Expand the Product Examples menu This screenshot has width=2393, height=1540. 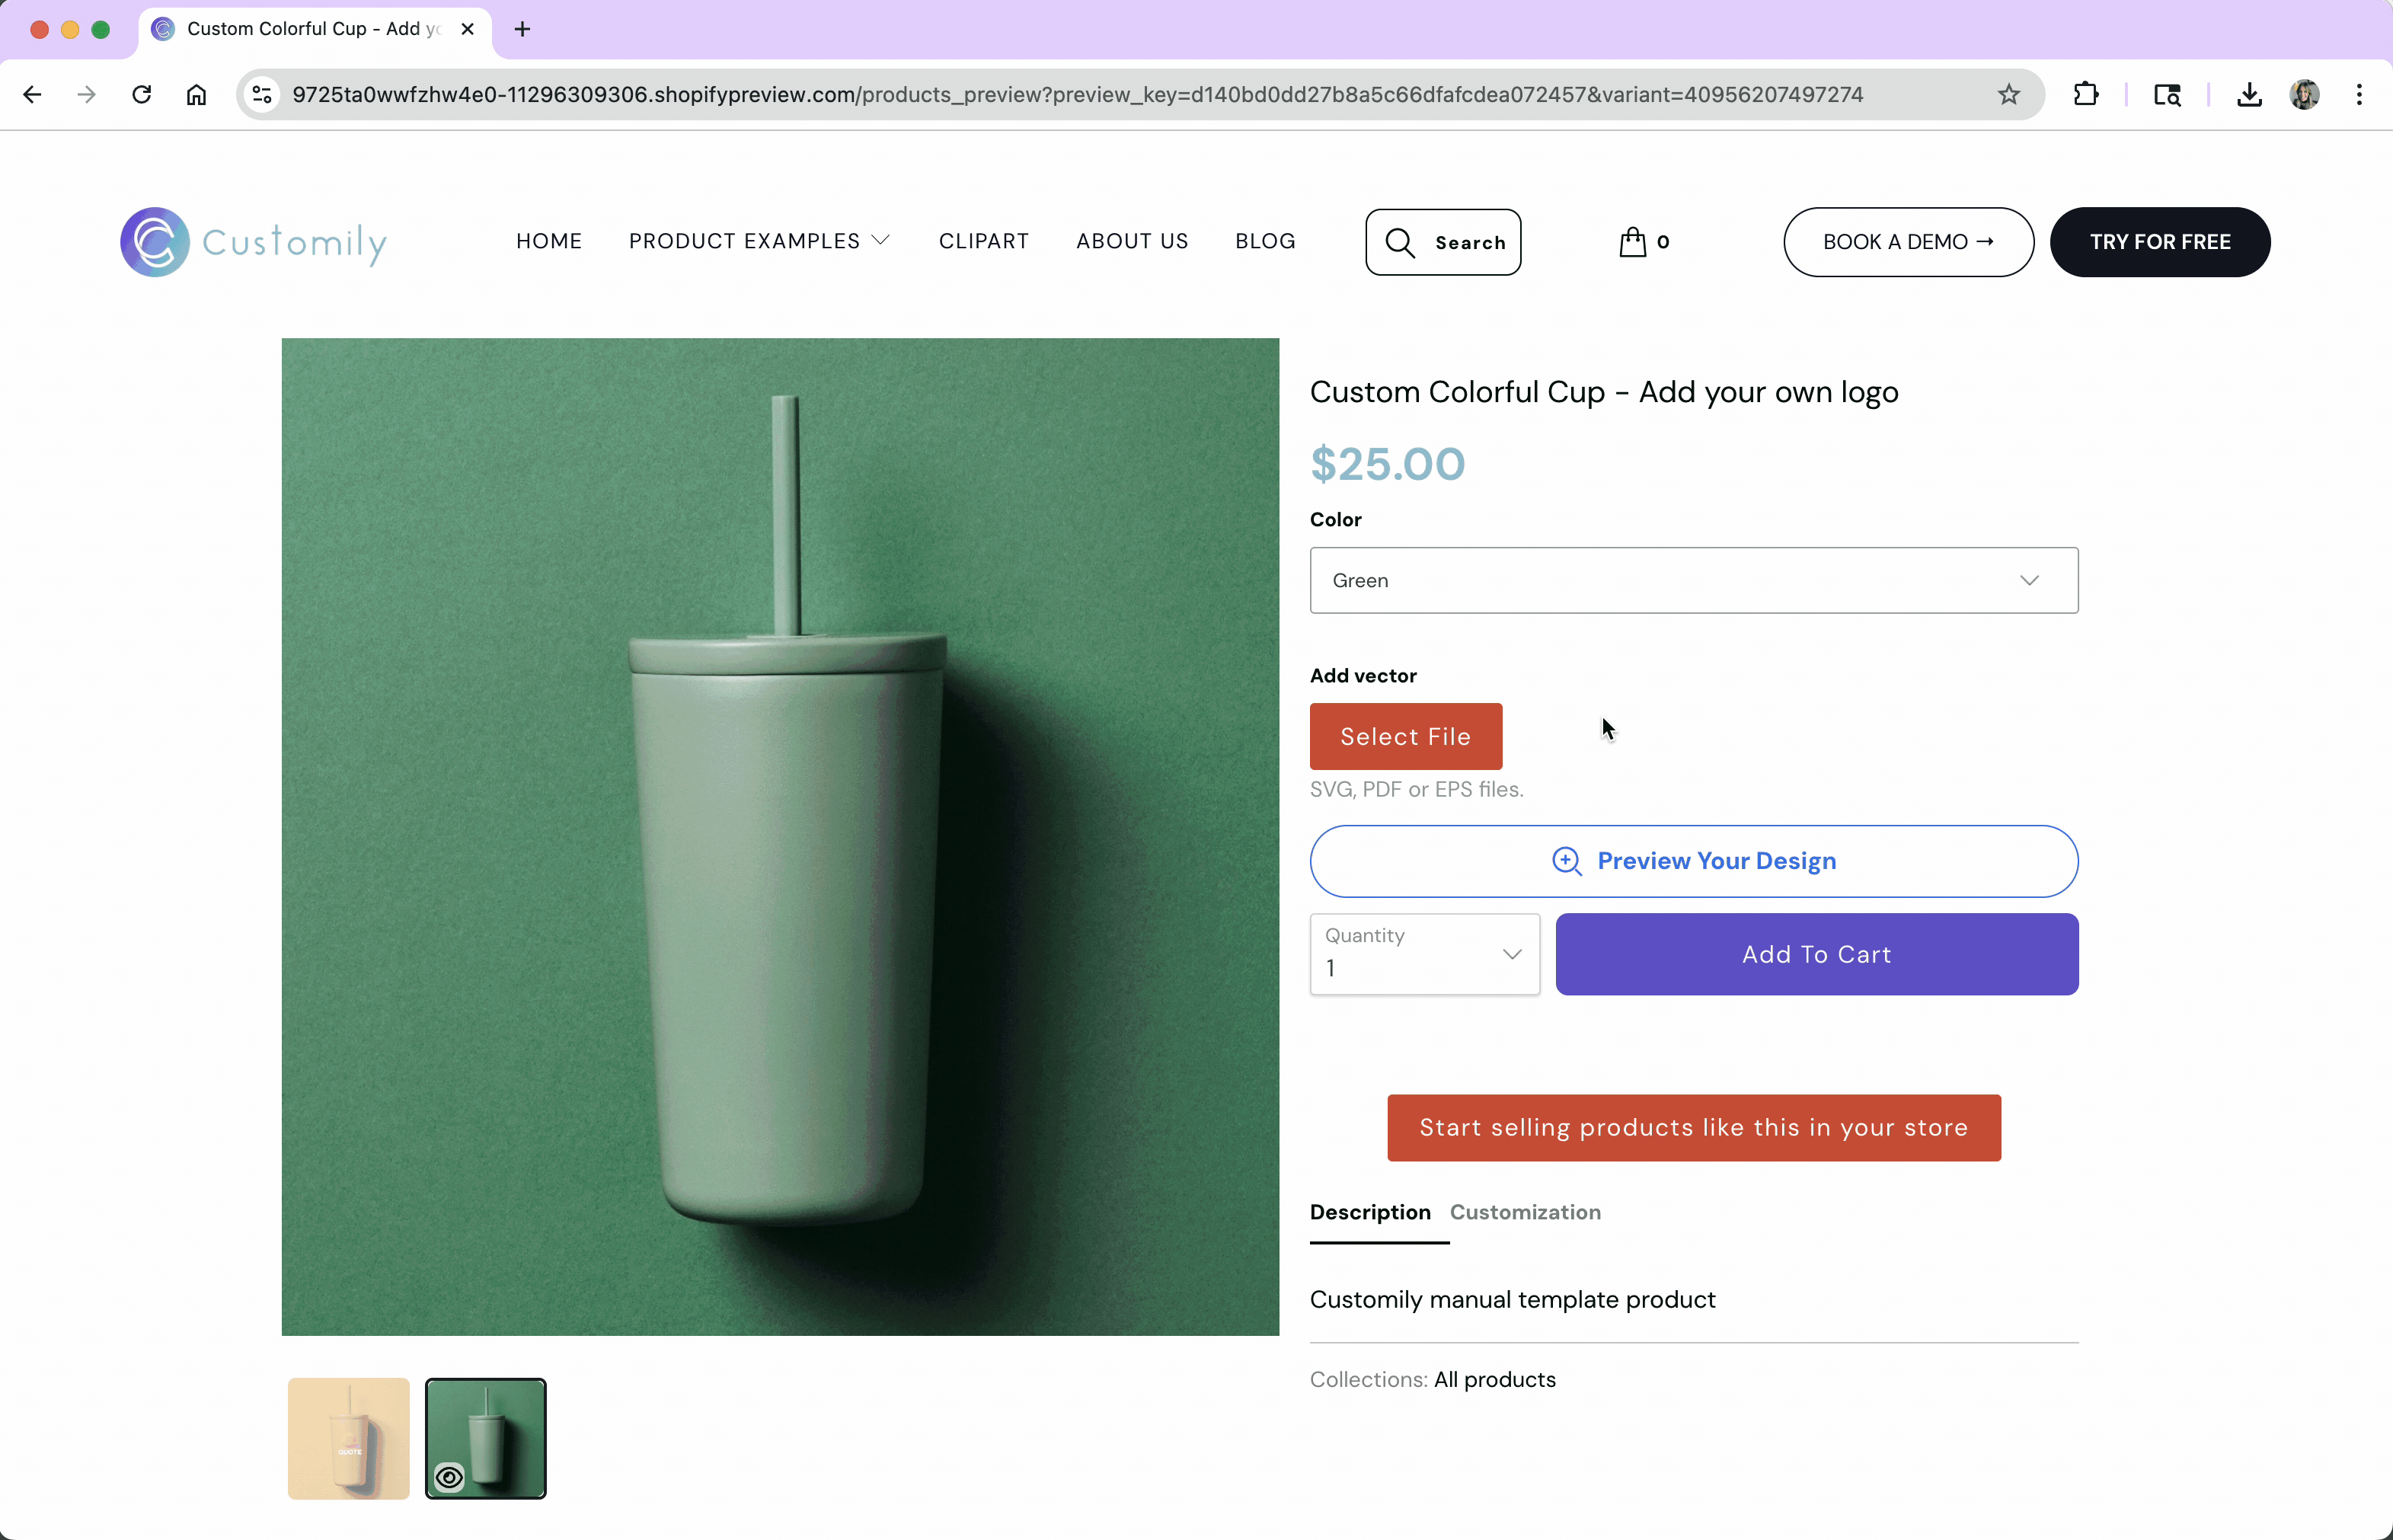[758, 241]
